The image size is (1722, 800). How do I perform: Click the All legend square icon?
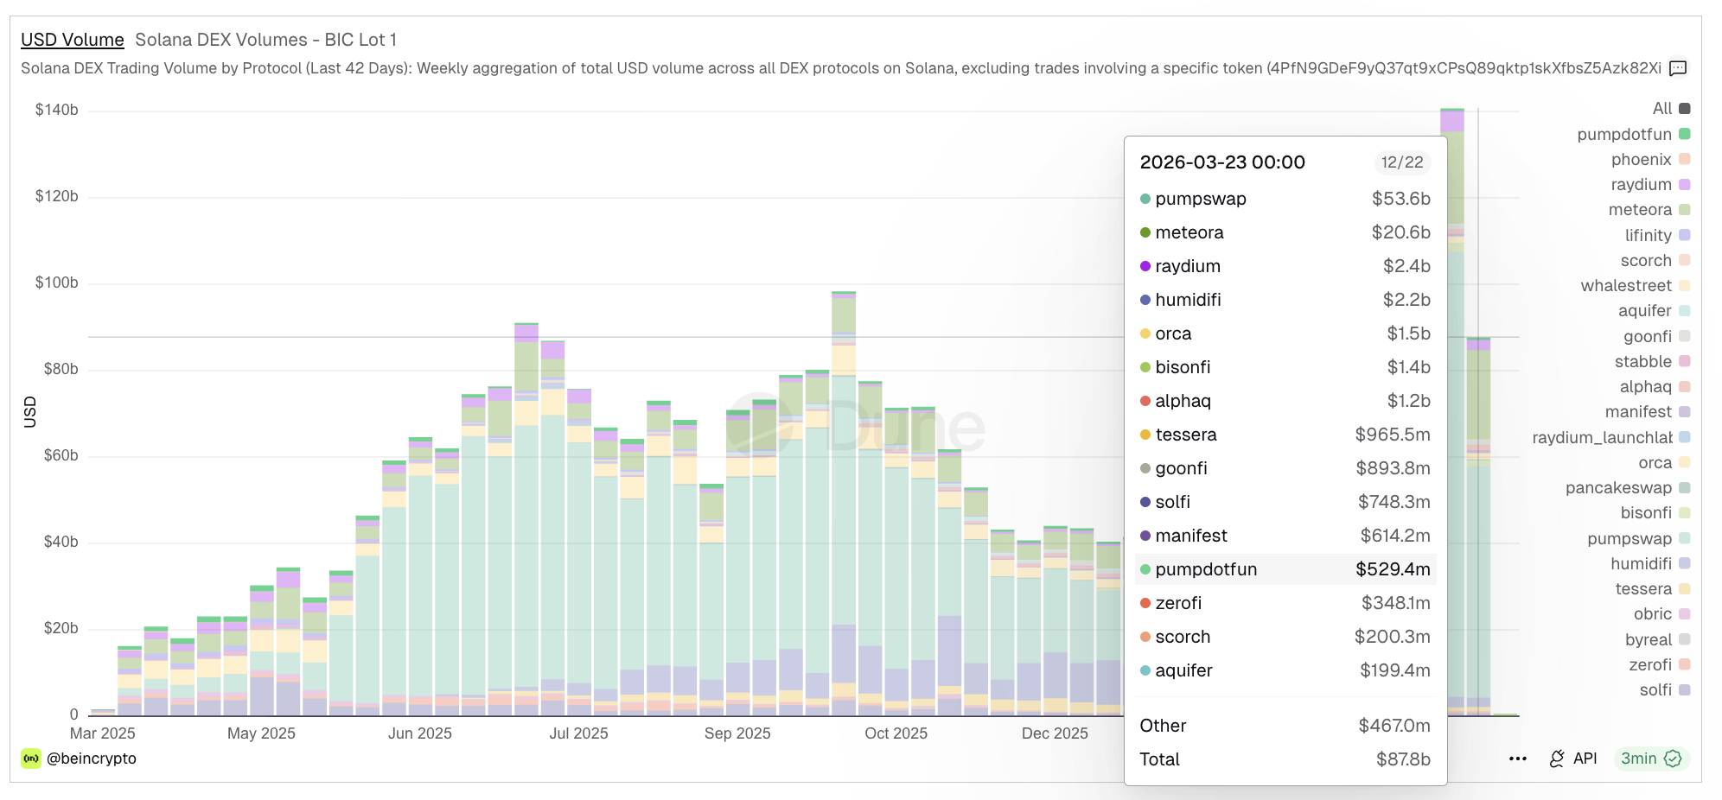pyautogui.click(x=1683, y=108)
